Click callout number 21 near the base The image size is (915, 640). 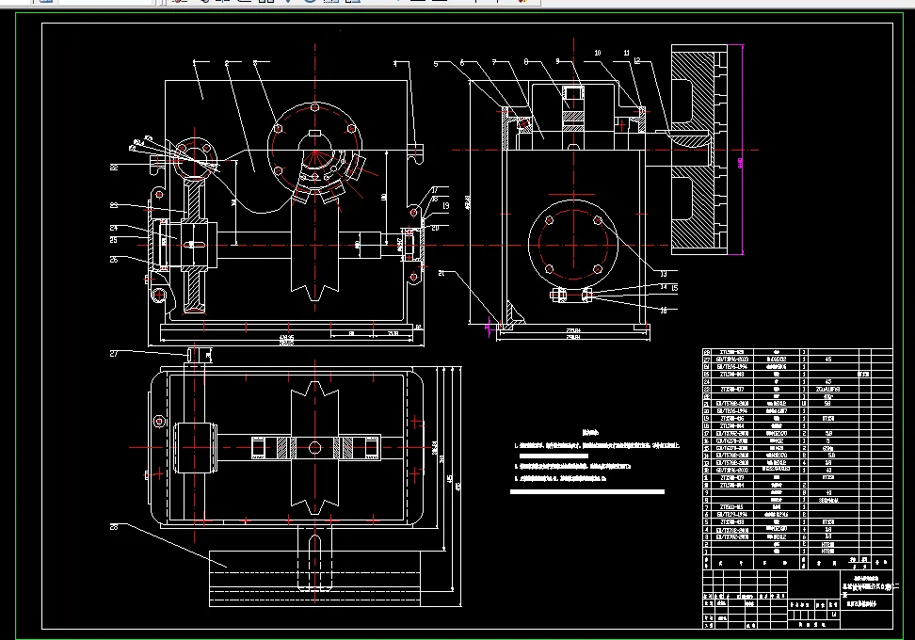click(x=441, y=273)
